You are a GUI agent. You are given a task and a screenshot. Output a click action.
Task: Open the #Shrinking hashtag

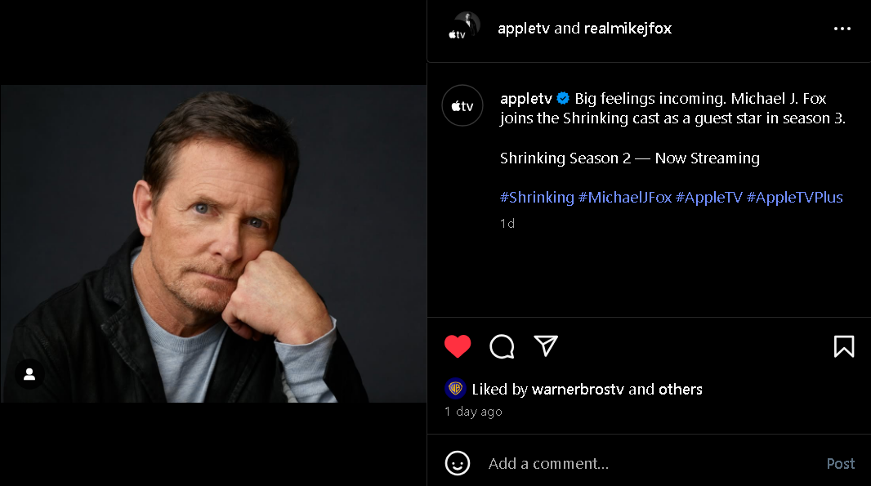click(537, 198)
